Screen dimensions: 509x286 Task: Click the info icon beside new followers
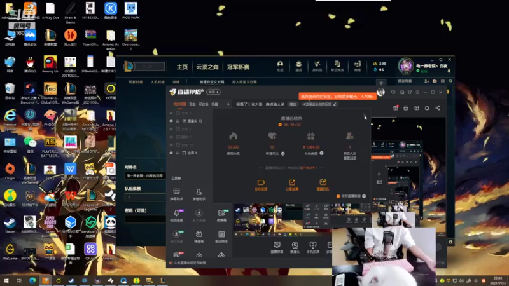point(282,153)
